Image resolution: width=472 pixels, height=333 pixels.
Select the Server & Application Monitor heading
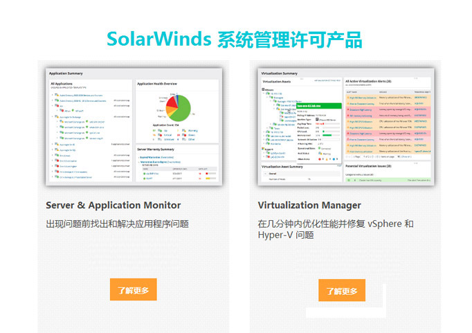click(x=114, y=206)
